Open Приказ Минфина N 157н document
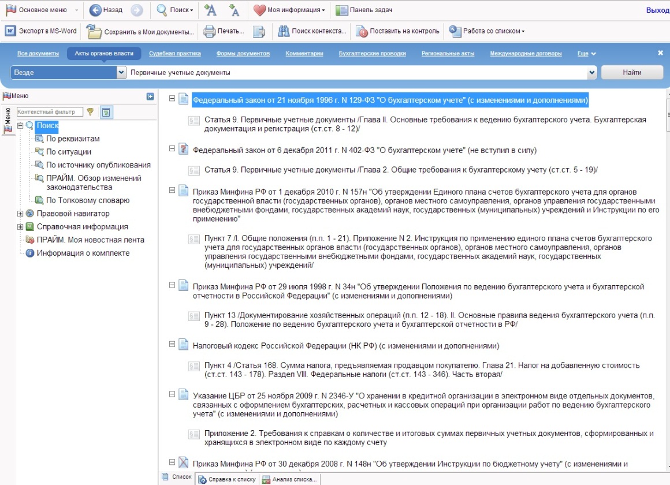The image size is (670, 485). coord(426,205)
